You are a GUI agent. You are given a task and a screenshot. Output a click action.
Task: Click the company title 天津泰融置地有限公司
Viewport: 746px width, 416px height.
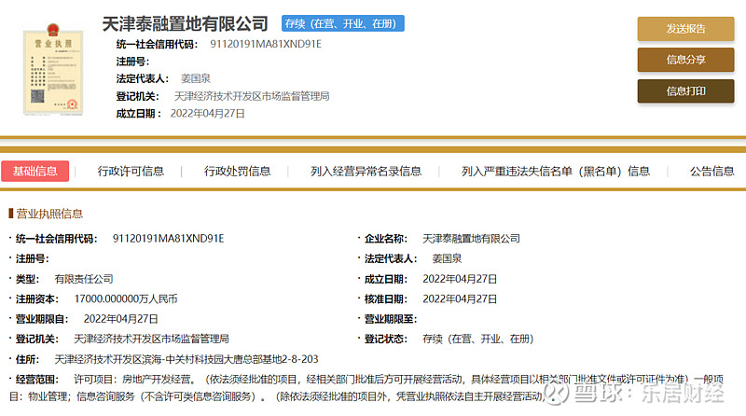click(185, 24)
